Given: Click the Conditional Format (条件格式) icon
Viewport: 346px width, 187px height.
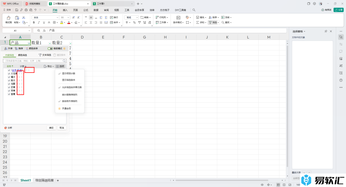Looking at the screenshot, I should (178, 18).
